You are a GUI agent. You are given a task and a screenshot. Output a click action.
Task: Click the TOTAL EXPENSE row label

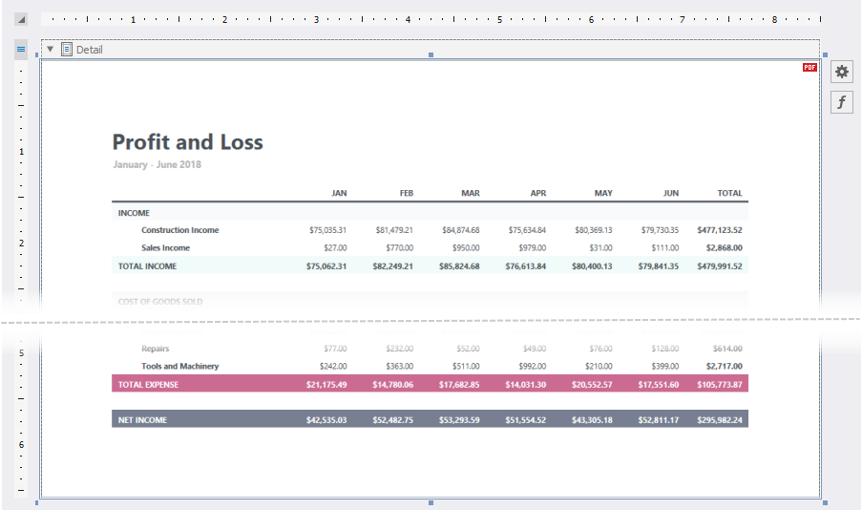[x=148, y=385]
